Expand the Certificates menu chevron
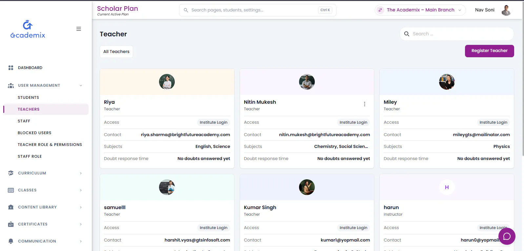Image resolution: width=524 pixels, height=251 pixels. point(81,224)
